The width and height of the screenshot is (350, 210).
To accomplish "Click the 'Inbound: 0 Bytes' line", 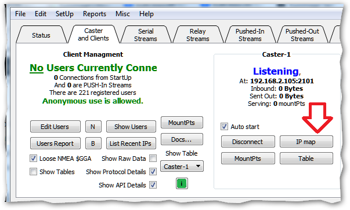I will [277, 89].
